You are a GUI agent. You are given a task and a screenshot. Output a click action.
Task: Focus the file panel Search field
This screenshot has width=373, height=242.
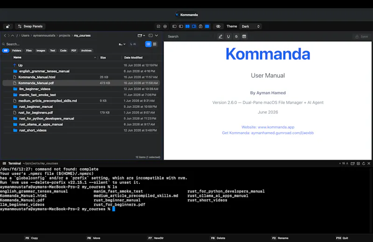tap(60, 44)
